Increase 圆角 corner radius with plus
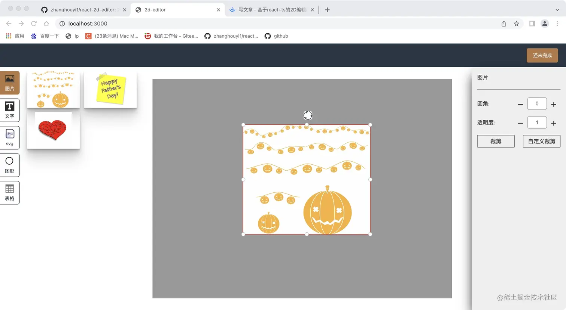Screen dimensions: 566x310 tap(554, 104)
